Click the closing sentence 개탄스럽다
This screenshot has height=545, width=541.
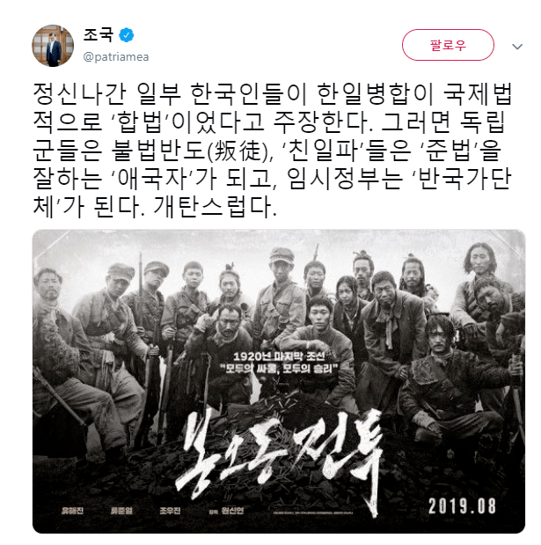click(x=215, y=207)
